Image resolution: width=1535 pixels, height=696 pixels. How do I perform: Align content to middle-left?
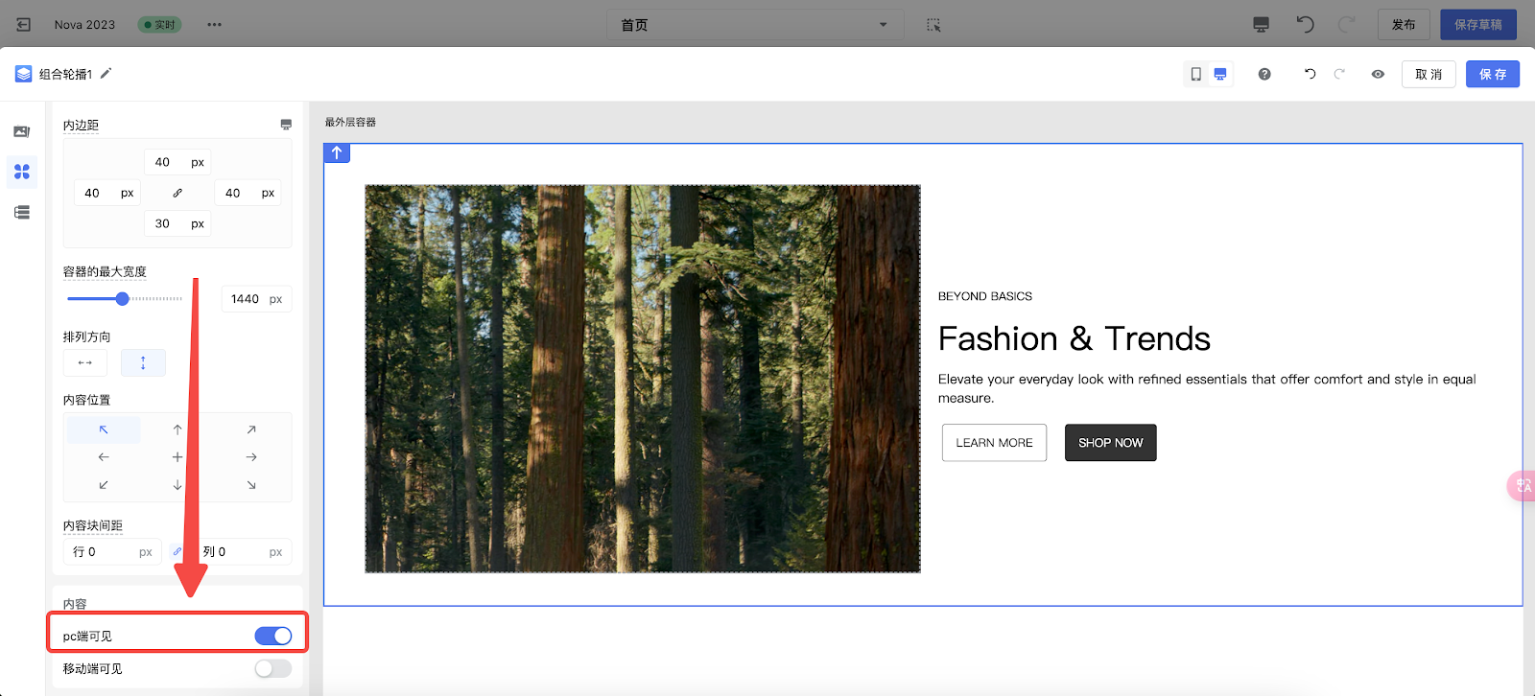104,457
